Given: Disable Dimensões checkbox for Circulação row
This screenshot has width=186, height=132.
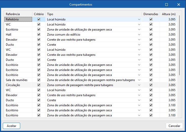Looking at the screenshot, I should 151,85.
